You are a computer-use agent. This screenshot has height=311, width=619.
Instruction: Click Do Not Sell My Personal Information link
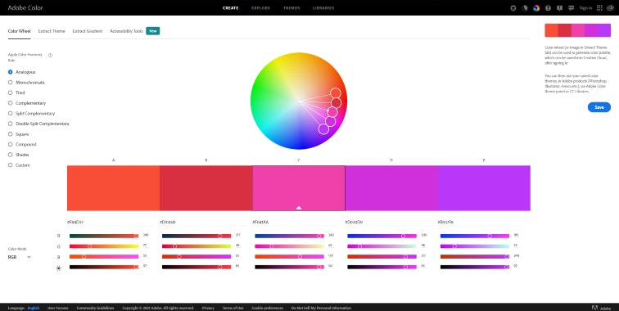[x=321, y=308]
